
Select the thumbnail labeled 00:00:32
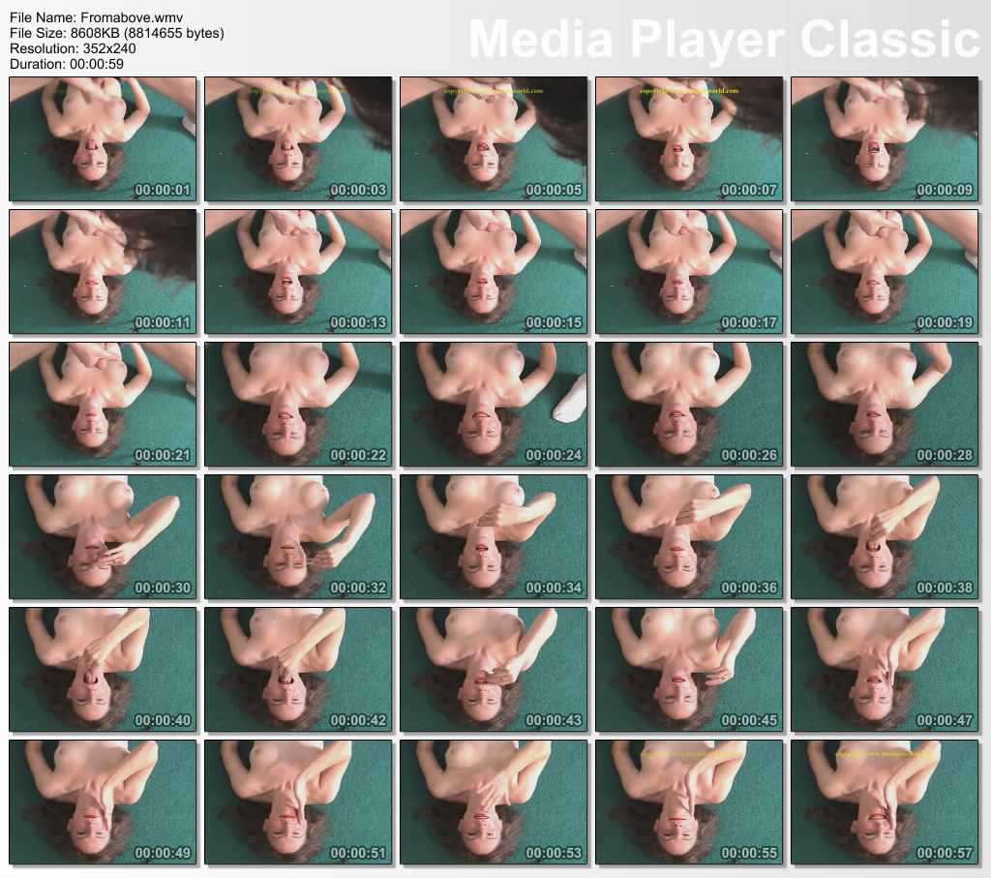(x=298, y=537)
